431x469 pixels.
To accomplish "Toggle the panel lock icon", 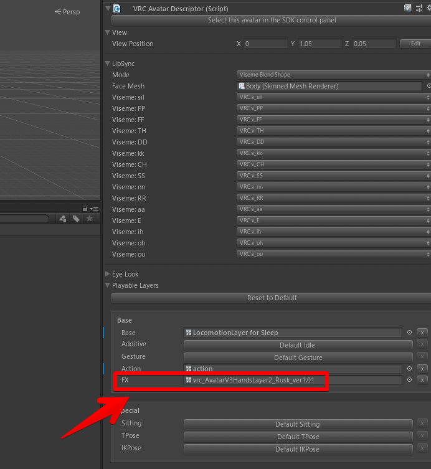I will tap(85, 209).
